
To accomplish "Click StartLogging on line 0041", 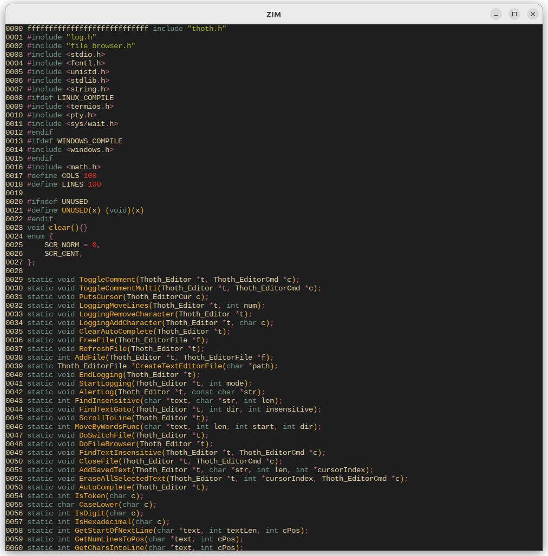I will point(105,383).
